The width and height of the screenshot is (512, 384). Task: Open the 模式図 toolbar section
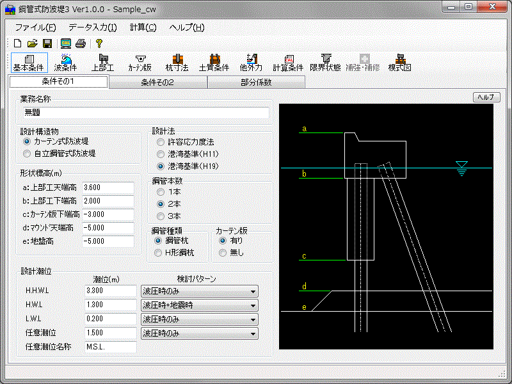[399, 63]
